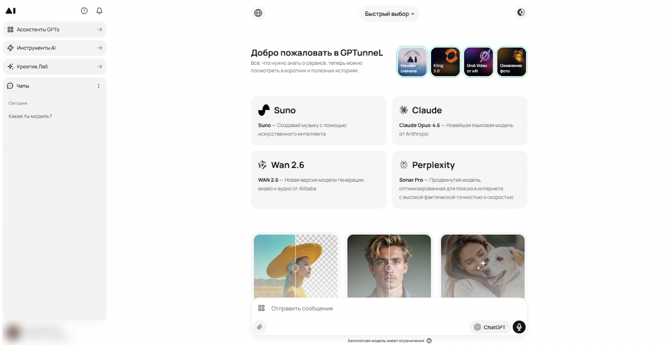Click the comparison slider handle on man's portrait
669x345 pixels.
coord(389,268)
